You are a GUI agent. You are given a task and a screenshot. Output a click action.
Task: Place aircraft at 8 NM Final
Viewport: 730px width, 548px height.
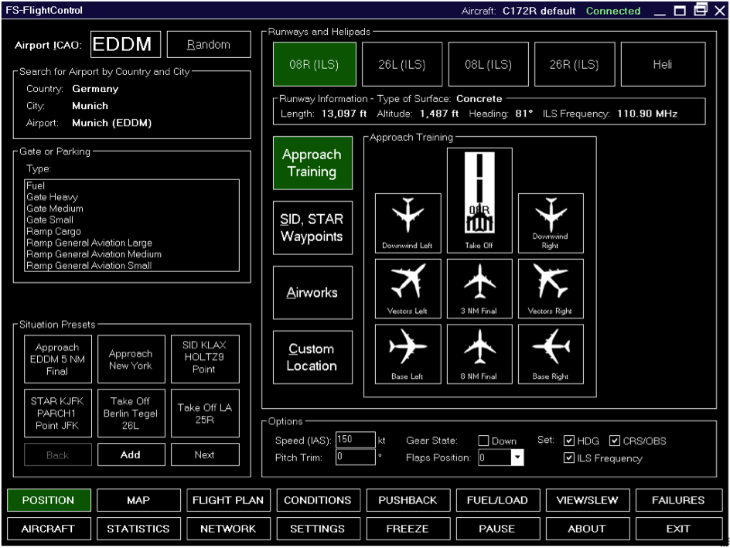click(x=480, y=354)
